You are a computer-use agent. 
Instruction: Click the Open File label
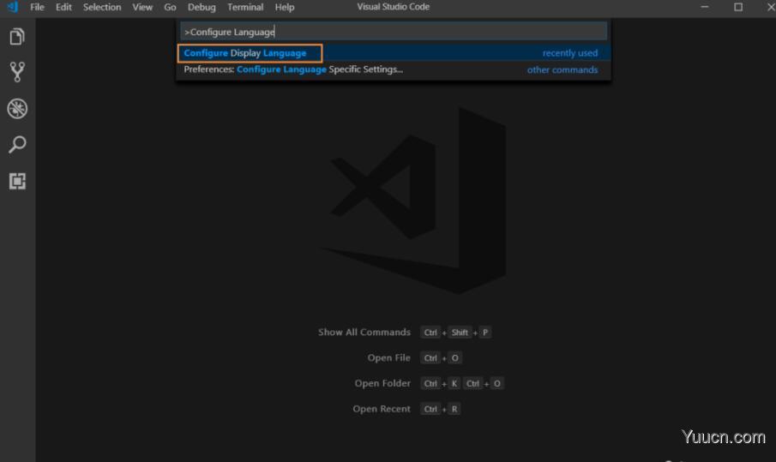coord(389,358)
